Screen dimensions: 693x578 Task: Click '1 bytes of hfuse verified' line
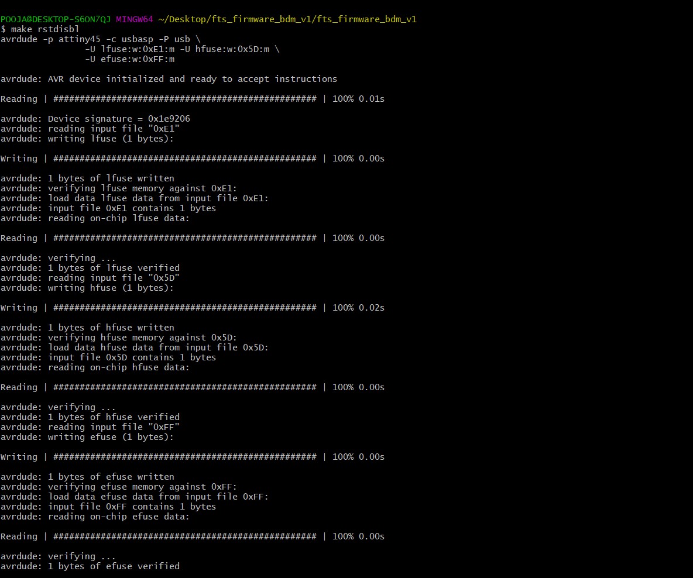pos(90,417)
